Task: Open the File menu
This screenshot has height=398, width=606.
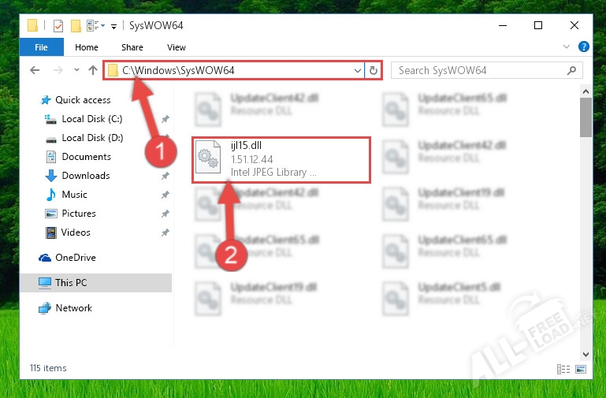Action: point(41,47)
